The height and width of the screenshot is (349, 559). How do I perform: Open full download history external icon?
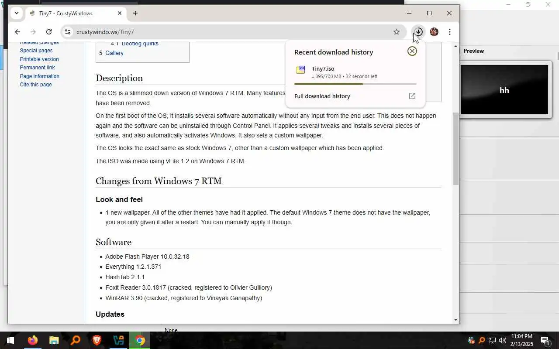pos(412,96)
